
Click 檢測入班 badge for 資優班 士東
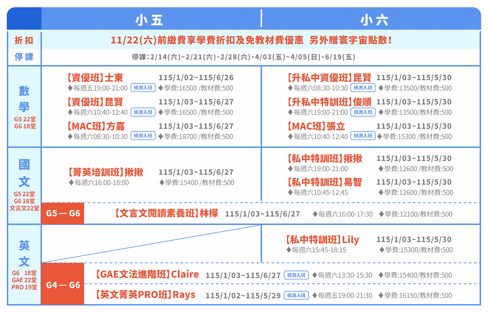143,88
